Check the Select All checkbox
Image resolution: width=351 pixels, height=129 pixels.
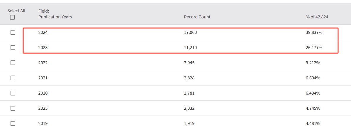pos(12,17)
